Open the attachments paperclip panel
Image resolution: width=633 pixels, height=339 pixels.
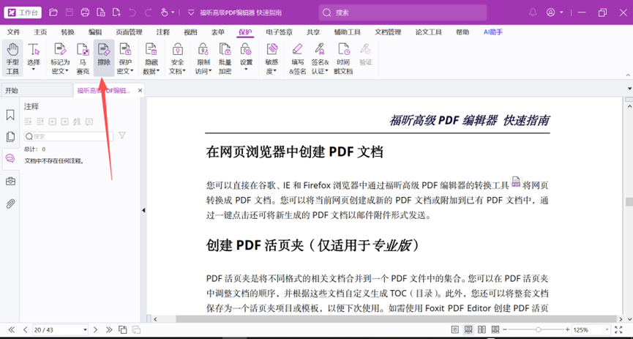[10, 204]
